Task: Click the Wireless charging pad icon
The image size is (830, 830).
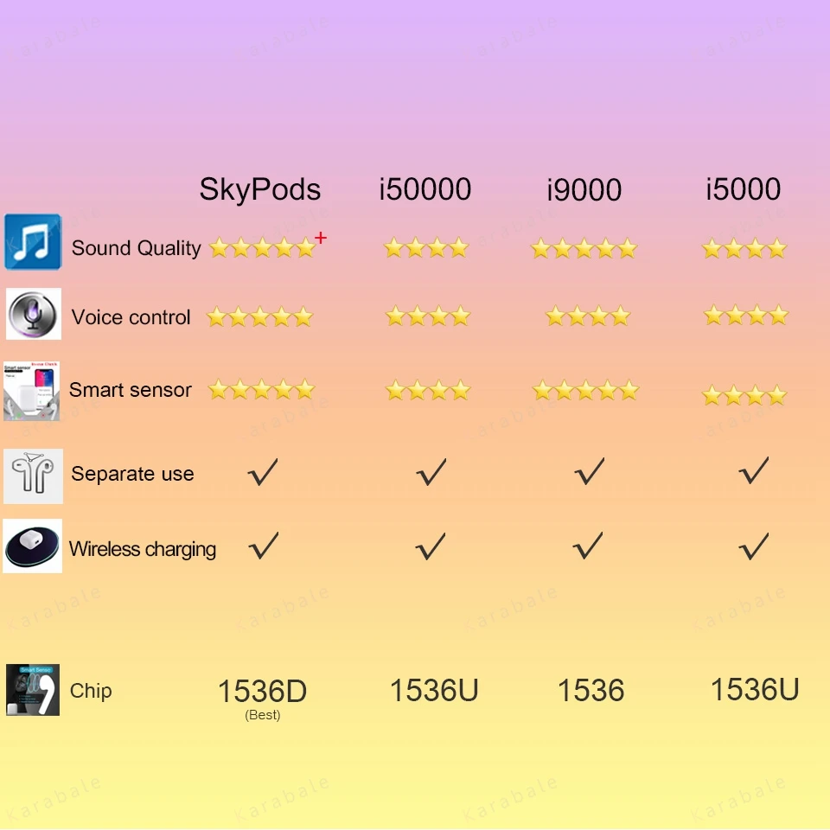Action: [32, 546]
